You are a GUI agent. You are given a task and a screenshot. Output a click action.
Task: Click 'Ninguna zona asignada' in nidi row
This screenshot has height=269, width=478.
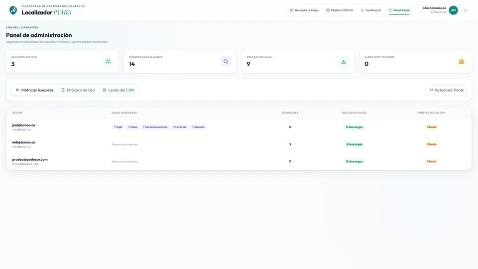[x=124, y=144]
